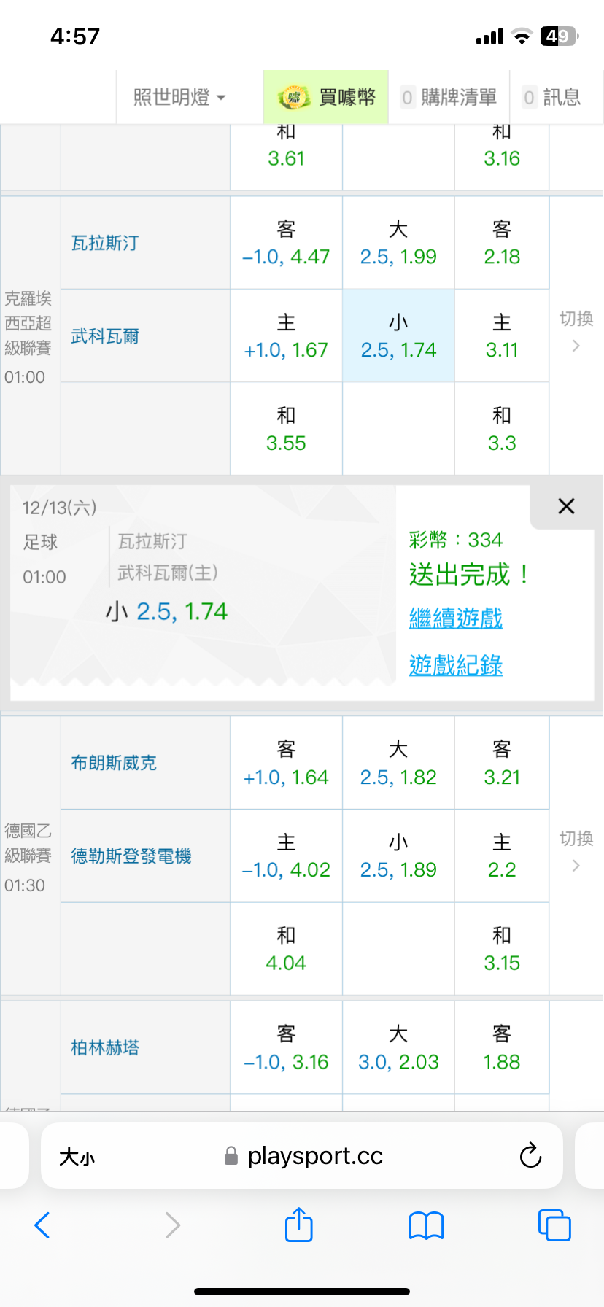Open the 購牌清單 tab

(x=449, y=97)
